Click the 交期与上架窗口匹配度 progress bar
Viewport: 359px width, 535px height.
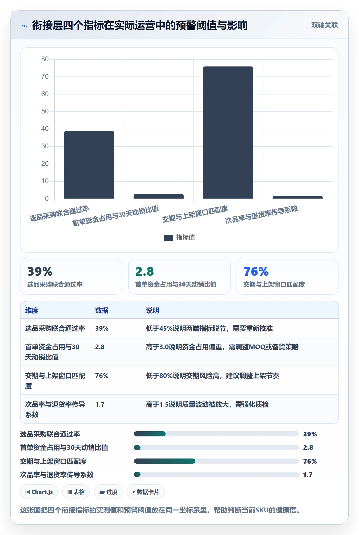216,461
